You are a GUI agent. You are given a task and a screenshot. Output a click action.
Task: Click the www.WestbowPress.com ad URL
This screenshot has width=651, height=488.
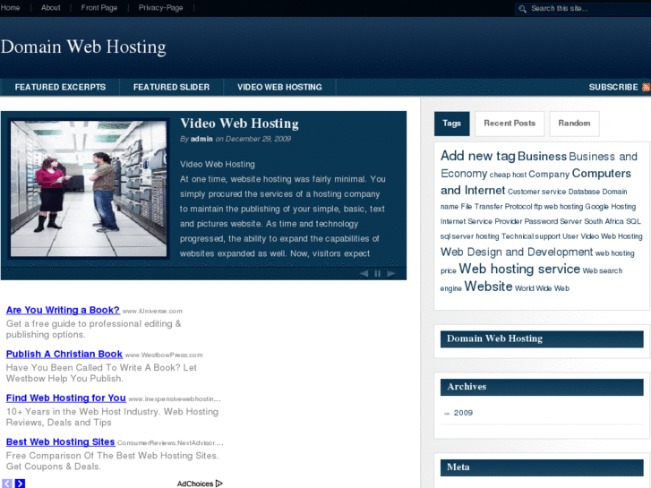(x=164, y=355)
